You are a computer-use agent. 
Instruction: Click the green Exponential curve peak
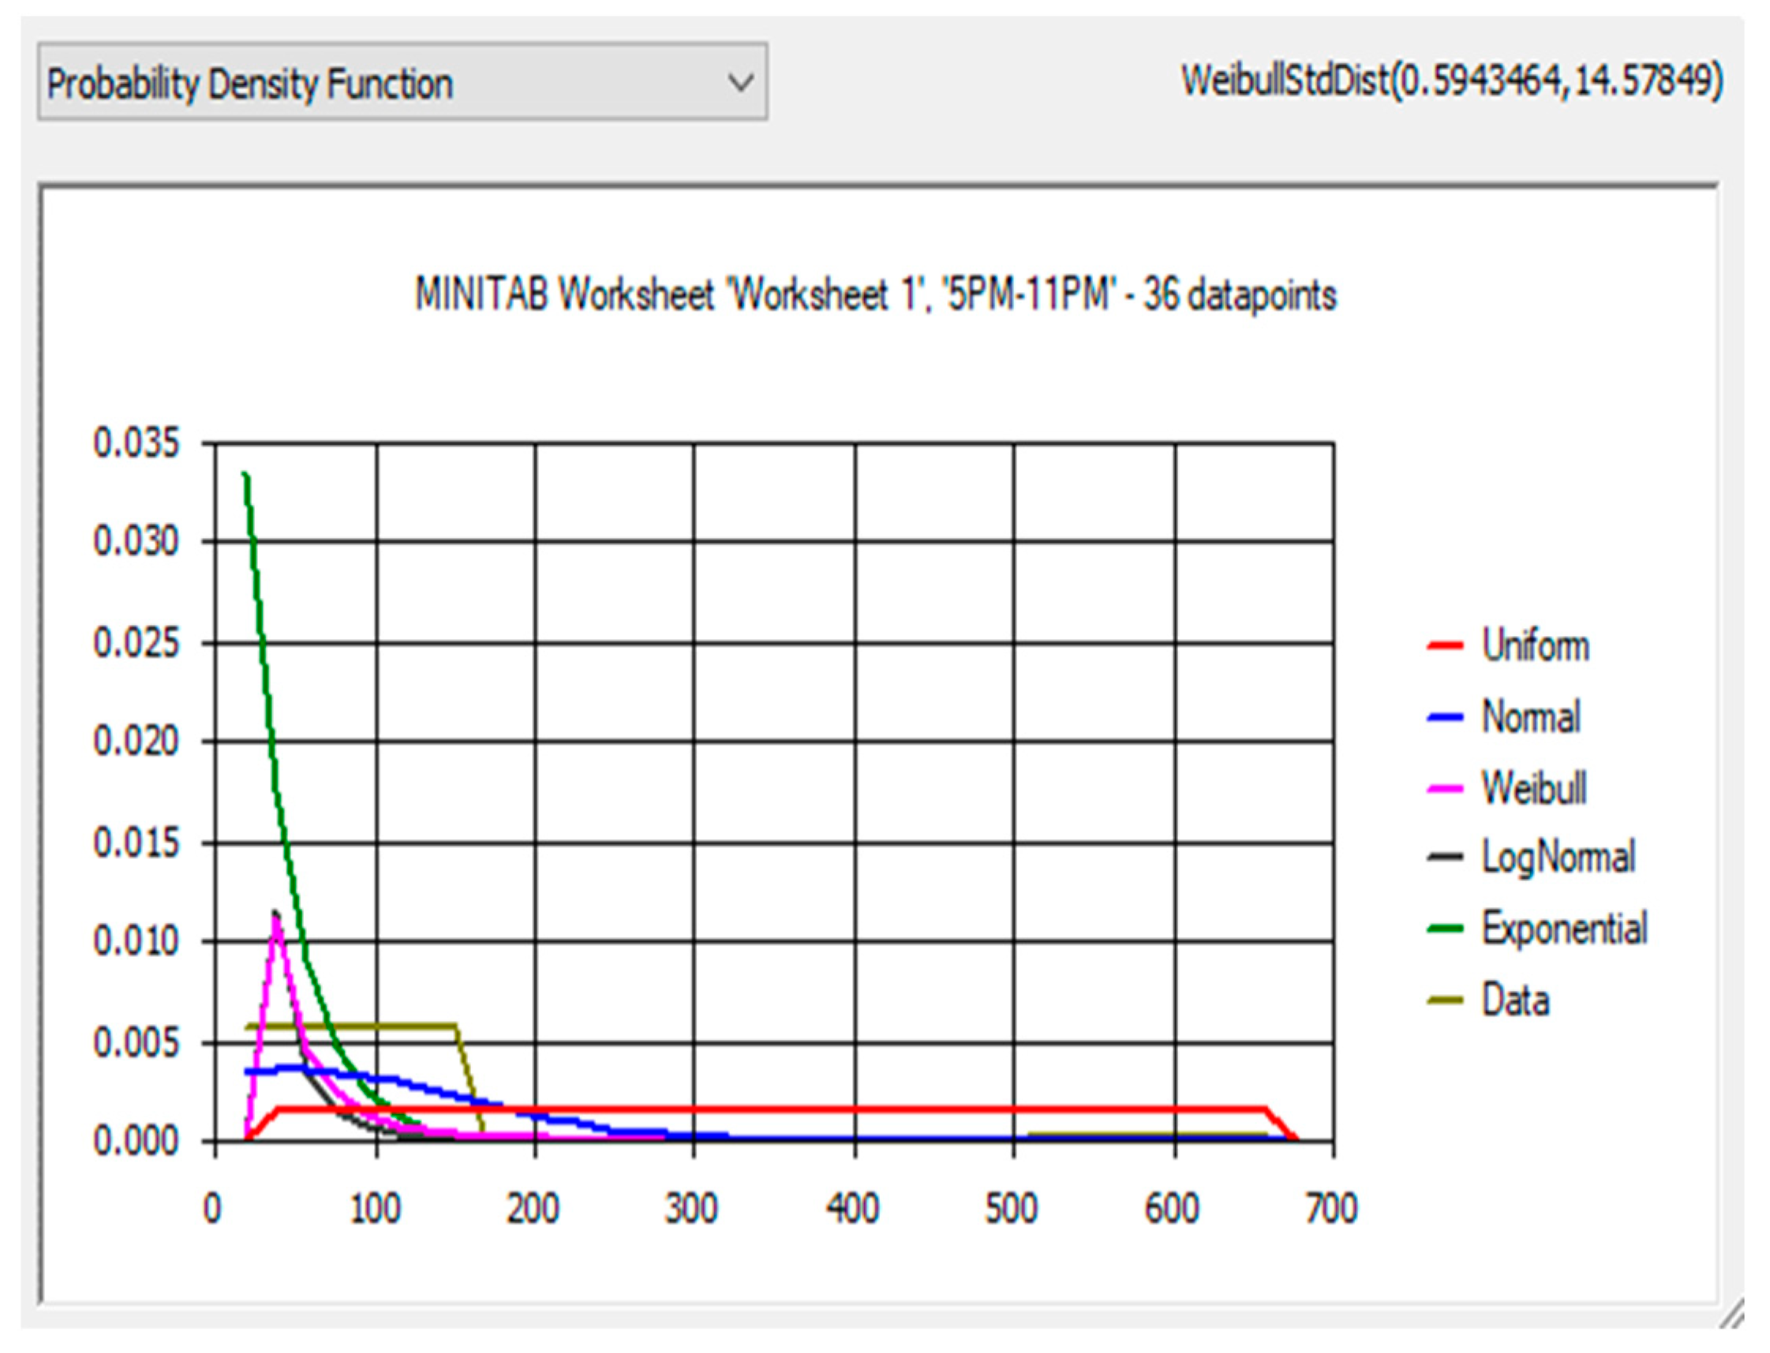[x=245, y=477]
